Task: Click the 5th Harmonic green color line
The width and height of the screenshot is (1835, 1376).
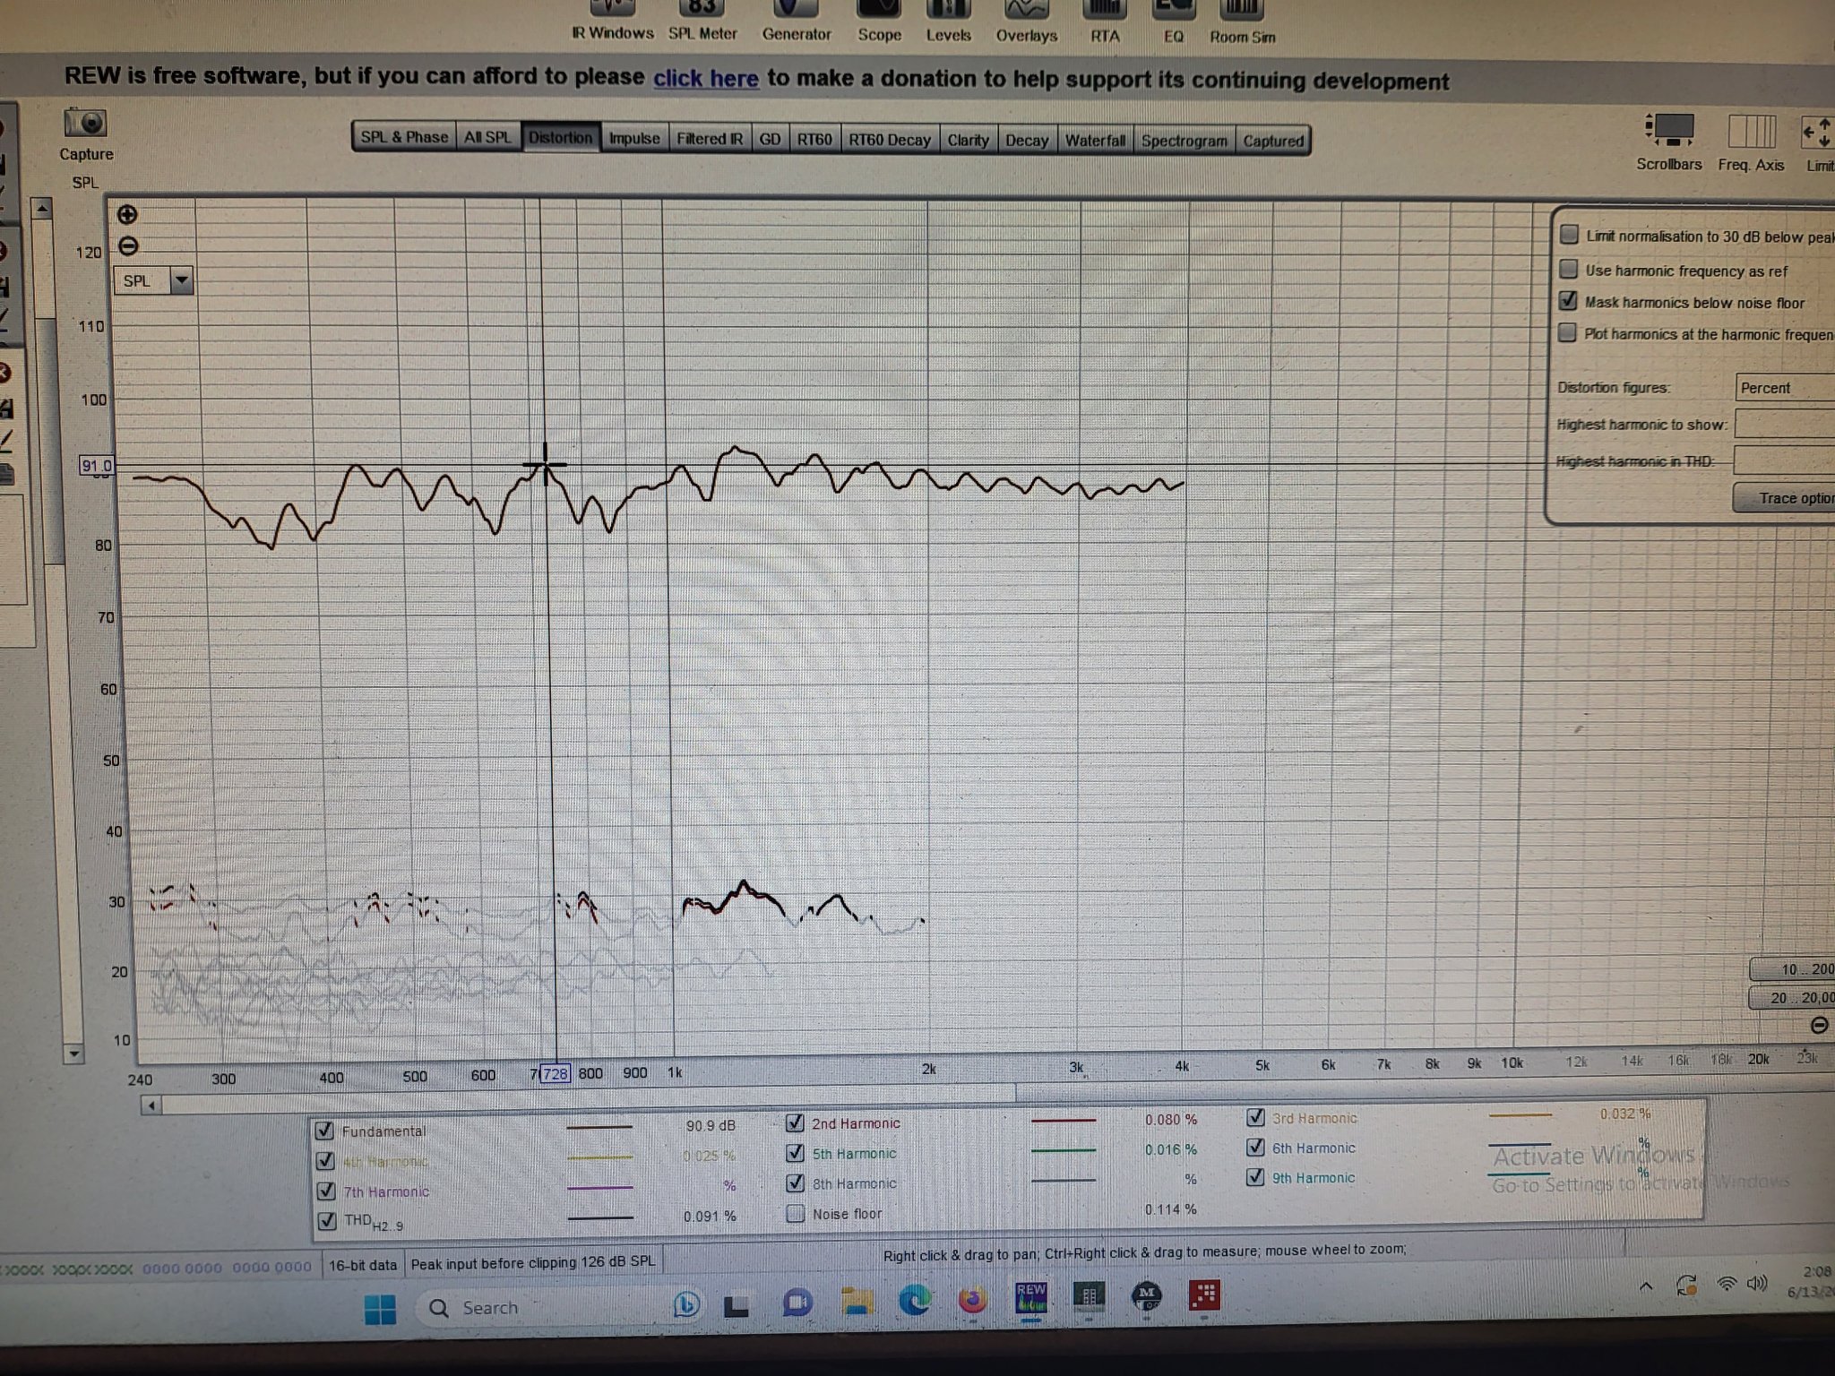Action: pos(1064,1150)
